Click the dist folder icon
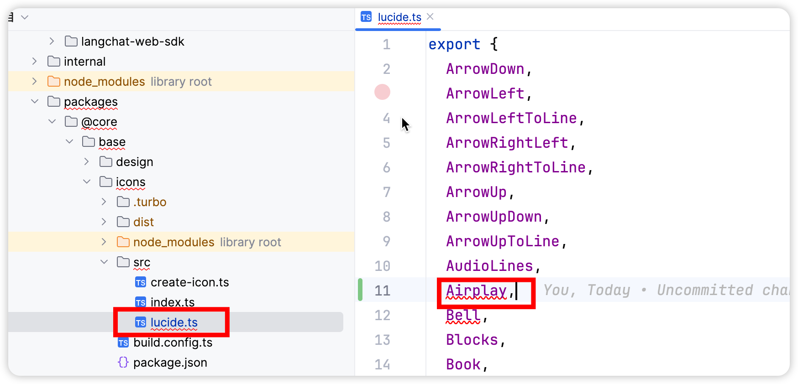Viewport: 798px width, 384px height. pos(123,222)
